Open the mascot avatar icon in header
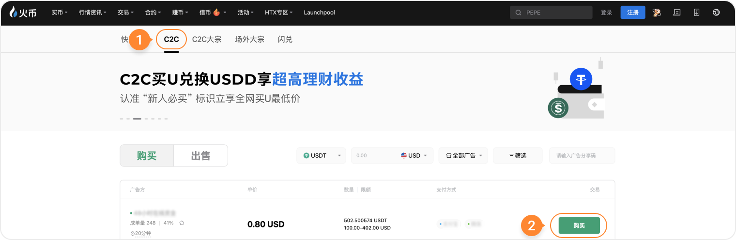Image resolution: width=736 pixels, height=240 pixels. point(657,13)
